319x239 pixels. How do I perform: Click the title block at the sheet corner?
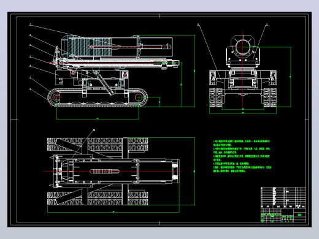click(x=283, y=215)
